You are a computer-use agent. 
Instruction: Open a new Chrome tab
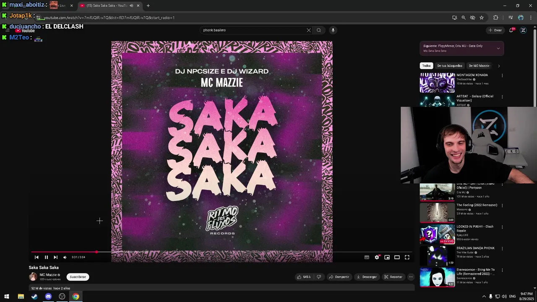pos(148,5)
